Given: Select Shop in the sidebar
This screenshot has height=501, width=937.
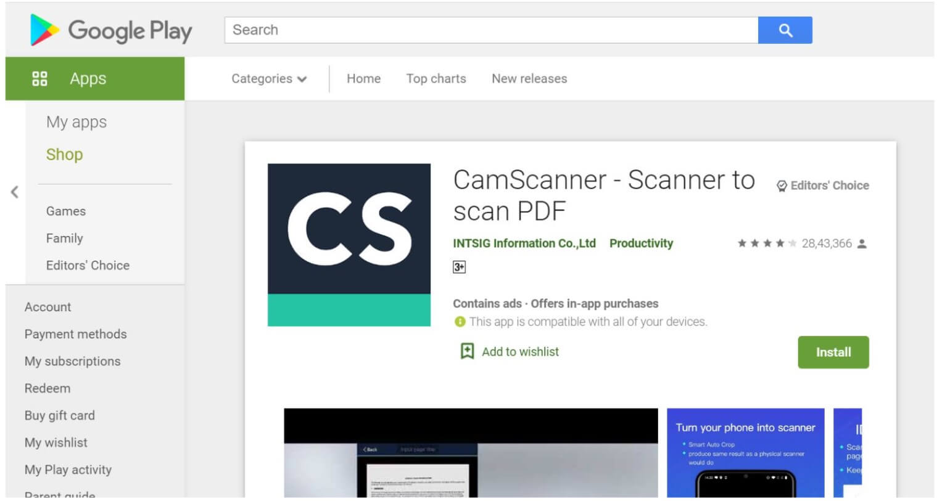Looking at the screenshot, I should 64,154.
